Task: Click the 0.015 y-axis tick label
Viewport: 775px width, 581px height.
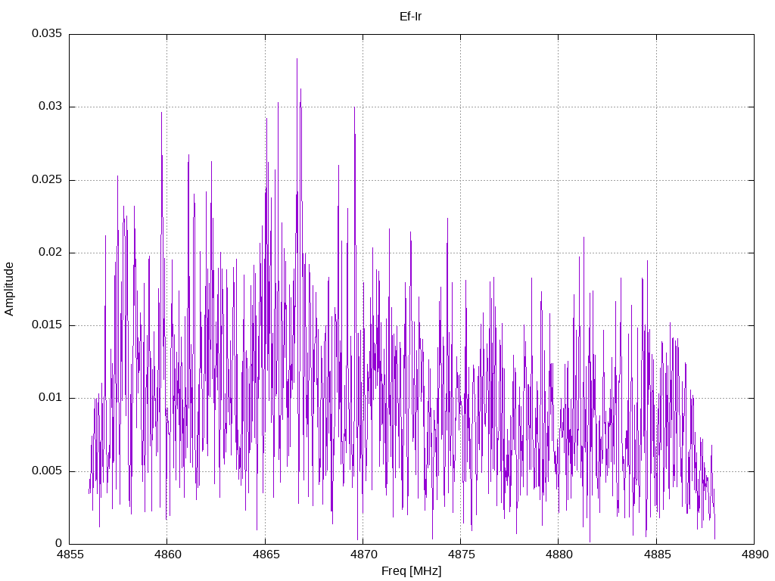Action: click(x=47, y=325)
